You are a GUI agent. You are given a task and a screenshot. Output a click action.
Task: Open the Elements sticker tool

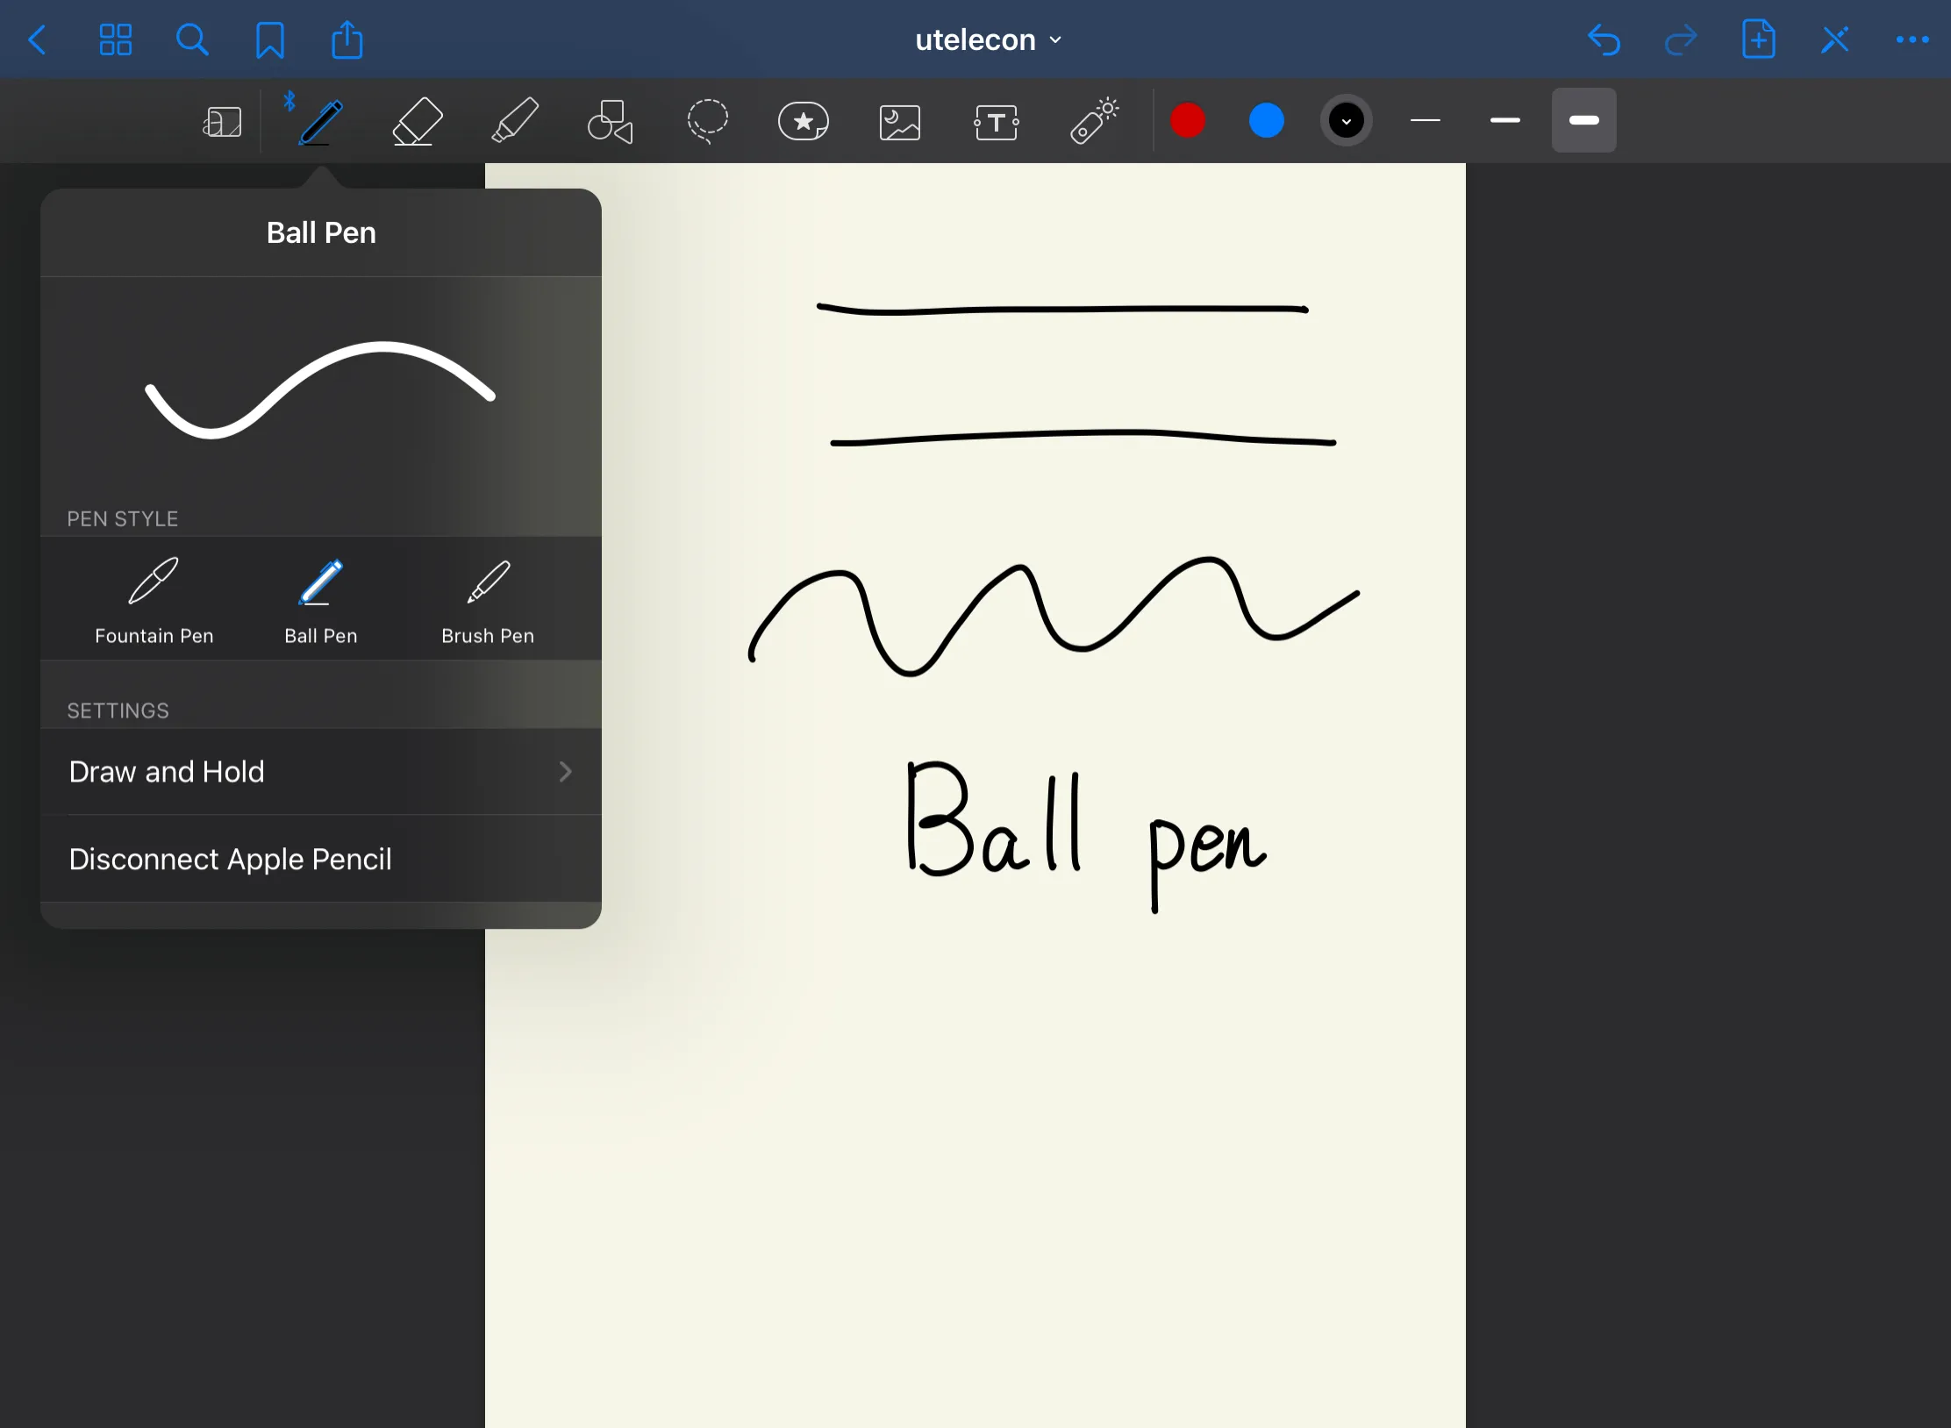tap(803, 121)
